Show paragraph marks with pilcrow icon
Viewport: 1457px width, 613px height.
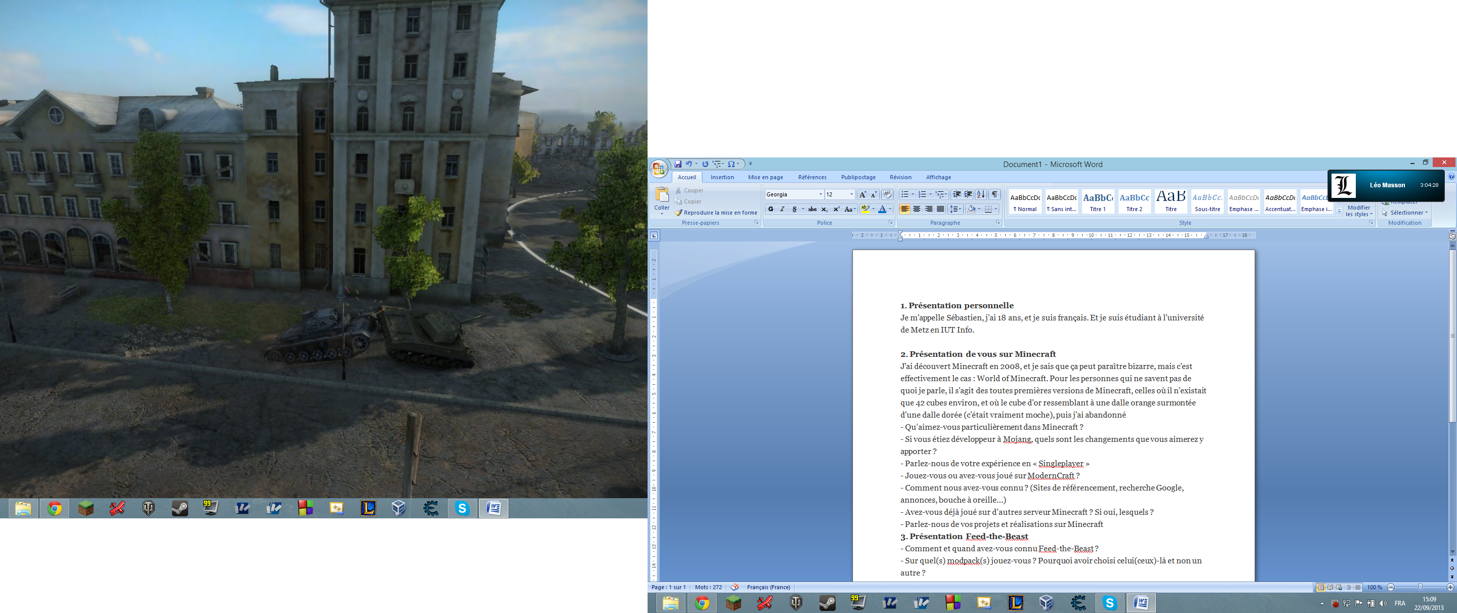click(994, 195)
